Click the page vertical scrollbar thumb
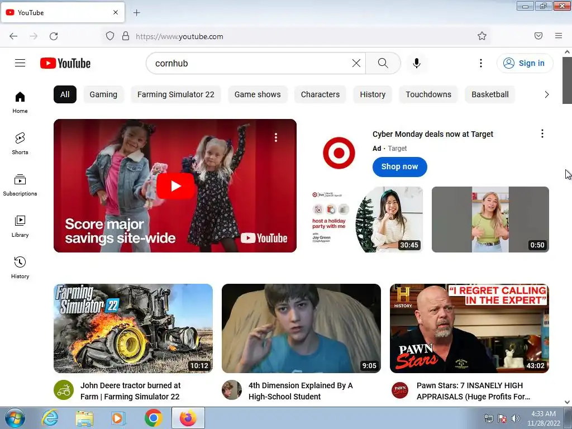572x429 pixels. click(567, 80)
